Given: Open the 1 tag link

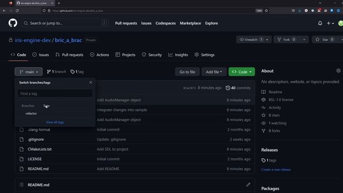Looking at the screenshot, I should [x=77, y=71].
